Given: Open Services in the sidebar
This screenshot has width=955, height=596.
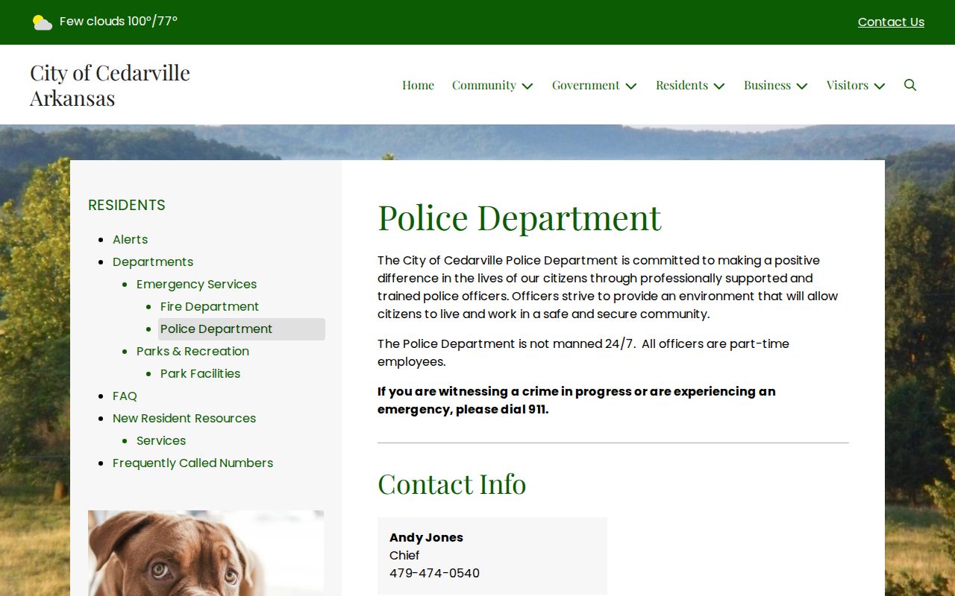Looking at the screenshot, I should coord(161,440).
